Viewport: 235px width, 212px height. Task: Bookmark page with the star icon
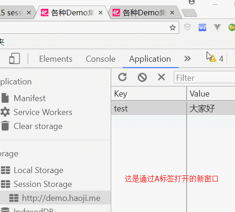pyautogui.click(x=173, y=28)
